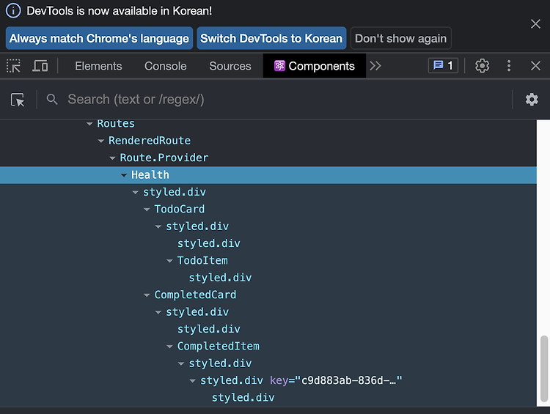550x414 pixels.
Task: Click the info icon in the notification
Action: pos(13,10)
